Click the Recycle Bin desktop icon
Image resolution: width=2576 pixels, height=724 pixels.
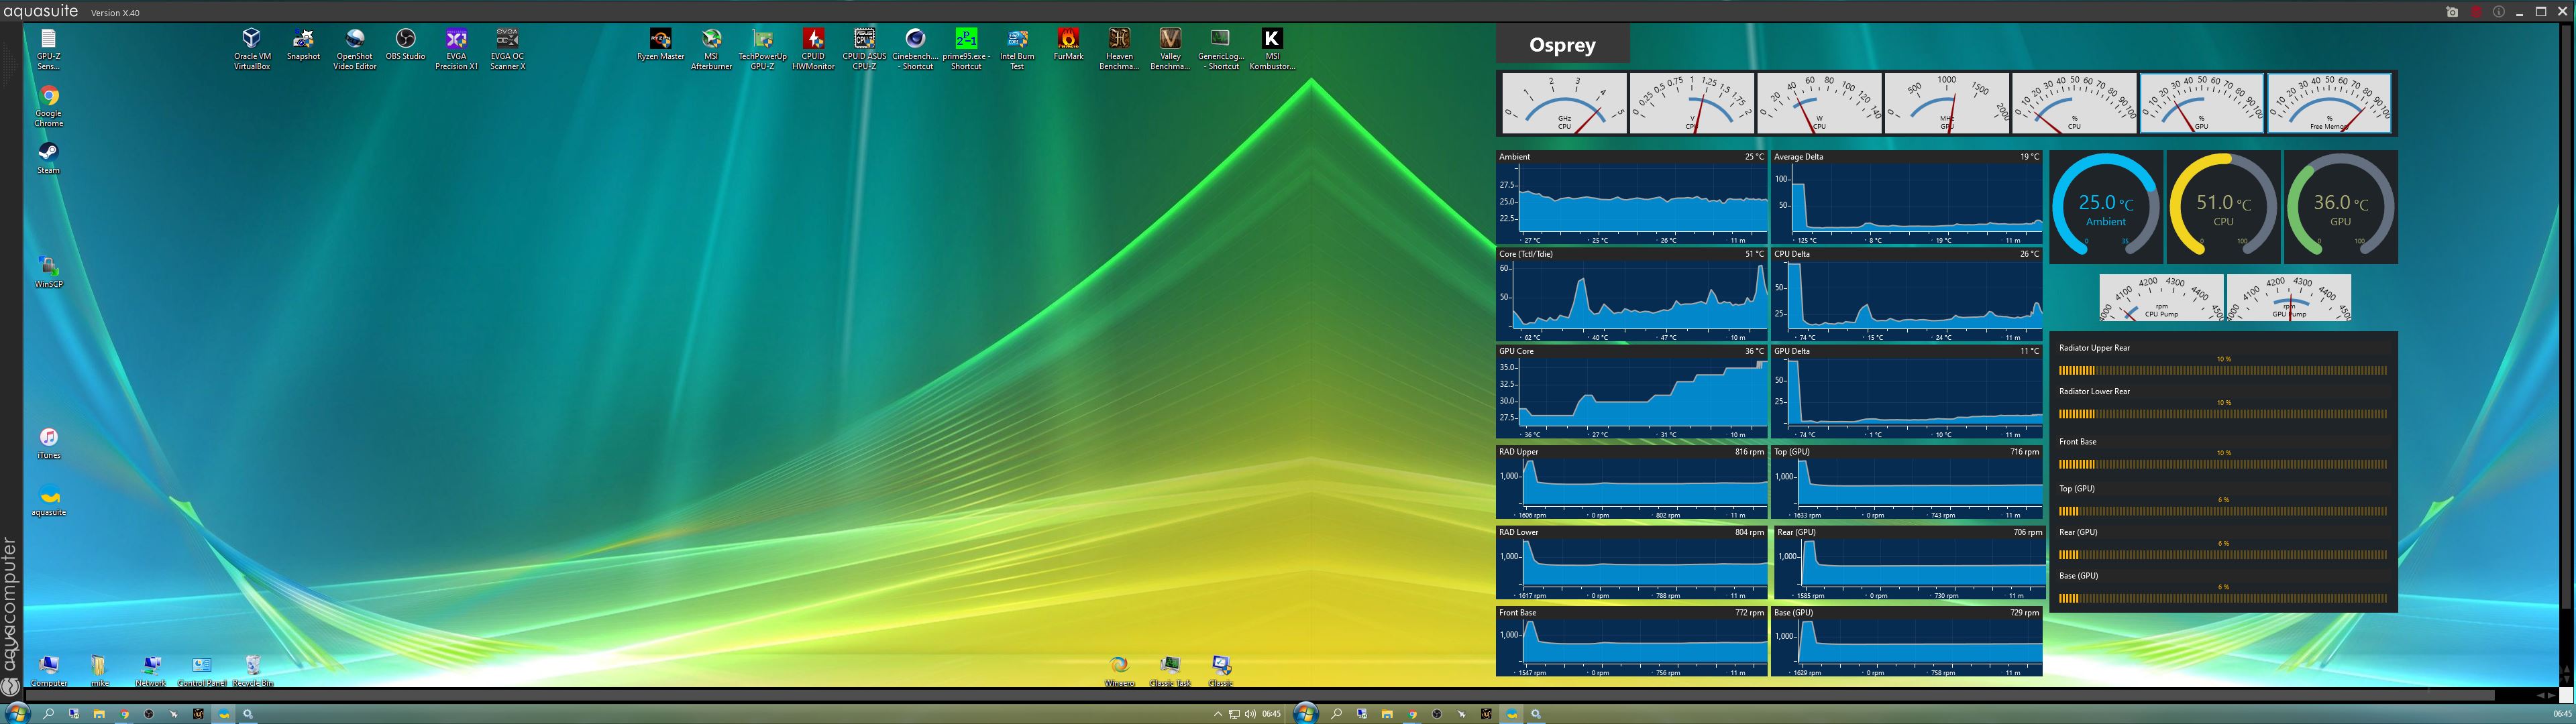pyautogui.click(x=252, y=666)
